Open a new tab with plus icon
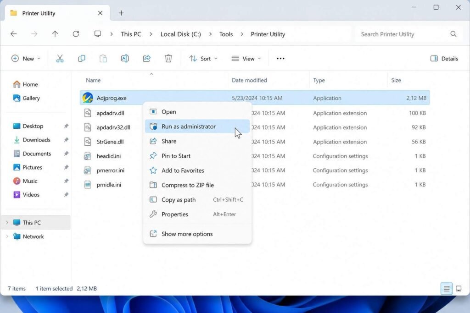Viewport: 470px width, 313px height. [121, 13]
